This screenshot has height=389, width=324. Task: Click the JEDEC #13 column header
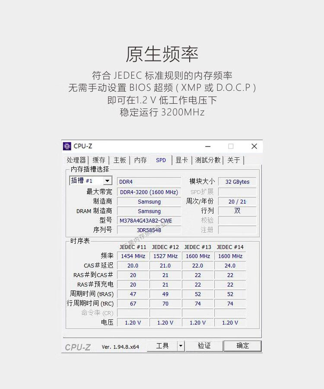click(198, 247)
